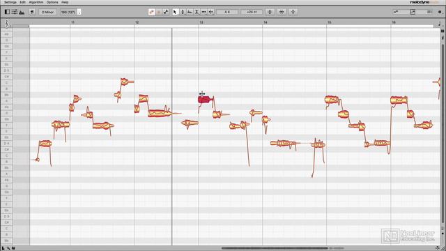This screenshot has height=251, width=446.
Task: Click bar 11 on the time ruler
Action: pyautogui.click(x=72, y=22)
